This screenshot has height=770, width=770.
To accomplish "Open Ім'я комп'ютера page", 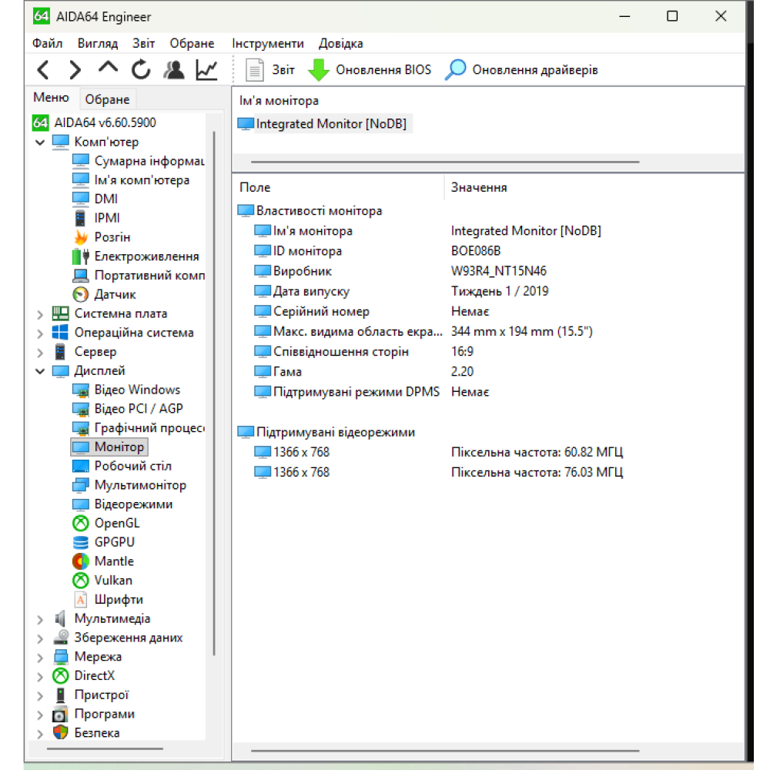I will point(131,180).
